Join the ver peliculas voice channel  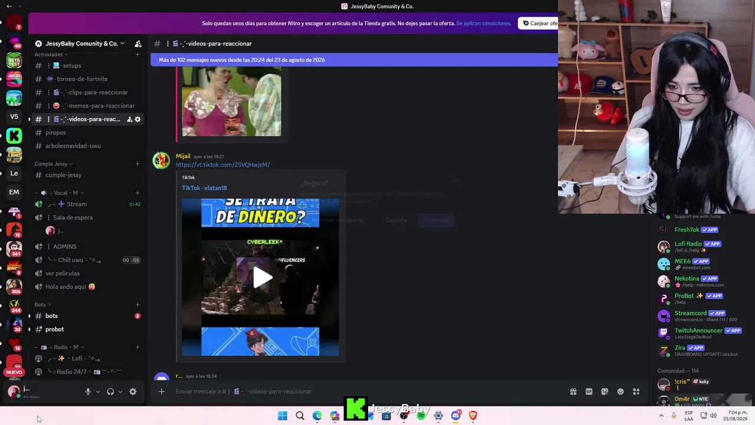coord(87,273)
